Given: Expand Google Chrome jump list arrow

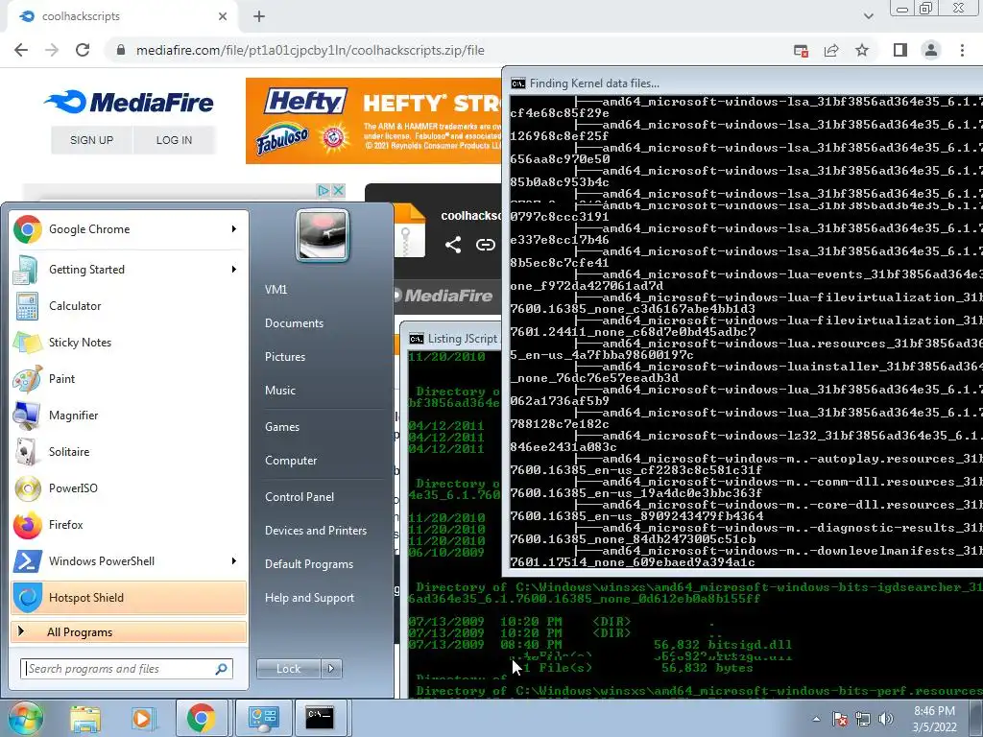Looking at the screenshot, I should click(234, 229).
